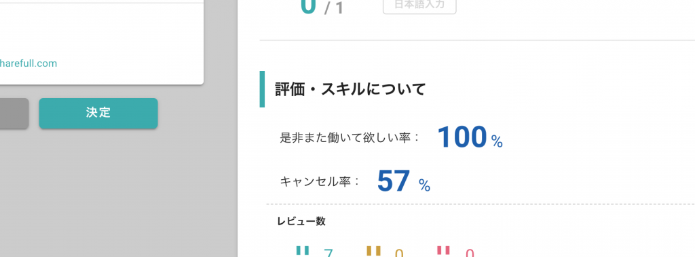Click the 是非また働いて欲しい率 label
The image size is (695, 257).
[350, 137]
